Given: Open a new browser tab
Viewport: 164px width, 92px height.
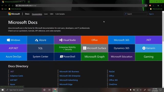Looking at the screenshot, I should [x=29, y=2].
